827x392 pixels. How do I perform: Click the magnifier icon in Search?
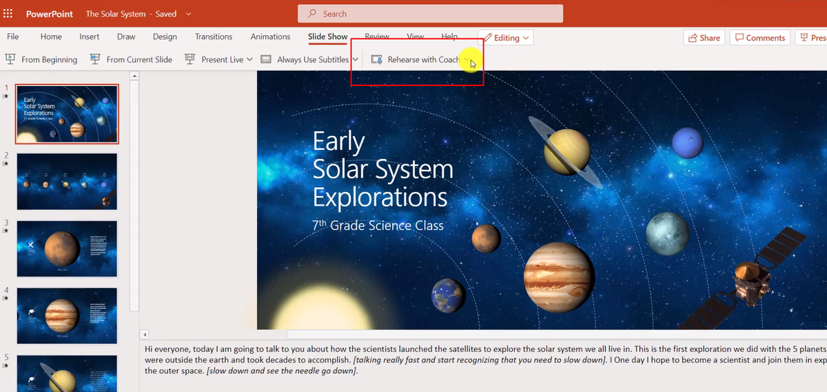313,14
